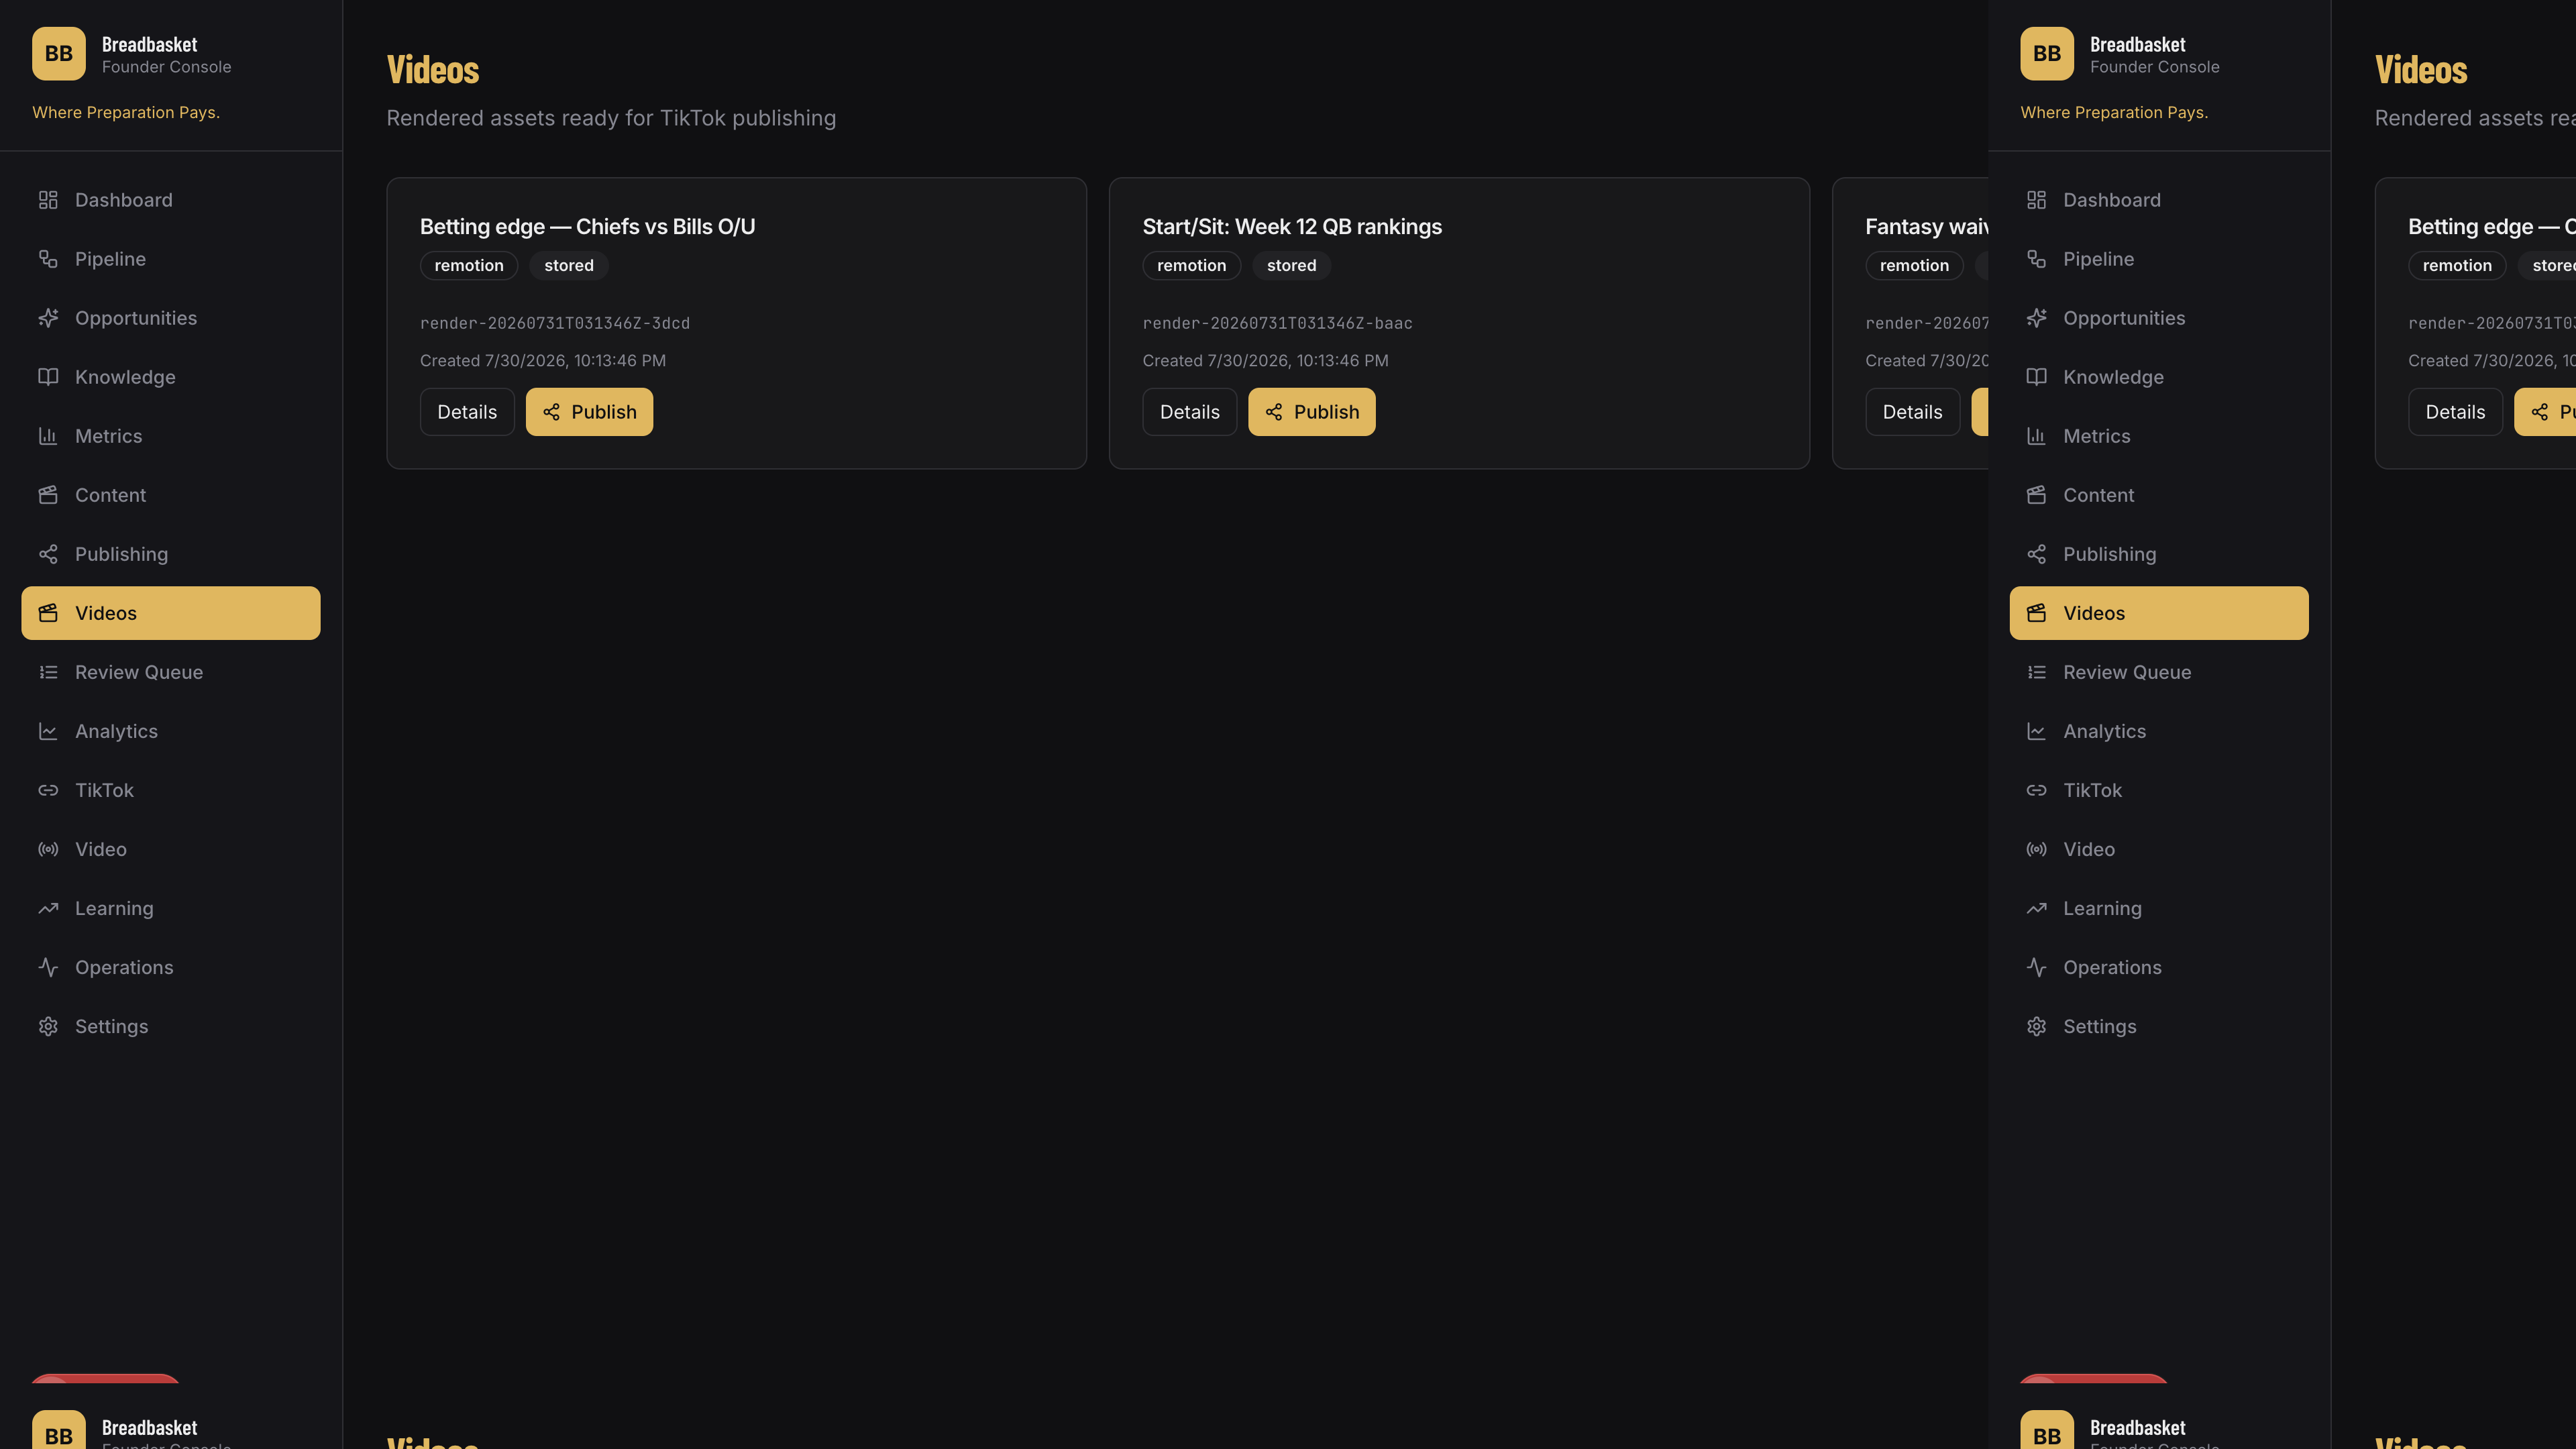Screen dimensions: 2576x1449
Task: Click Knowledge book icon in right-hand duplicate sidebar
Action: coord(2036,377)
